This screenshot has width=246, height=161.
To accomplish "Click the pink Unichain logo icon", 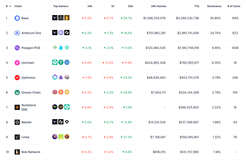I will click(17, 63).
